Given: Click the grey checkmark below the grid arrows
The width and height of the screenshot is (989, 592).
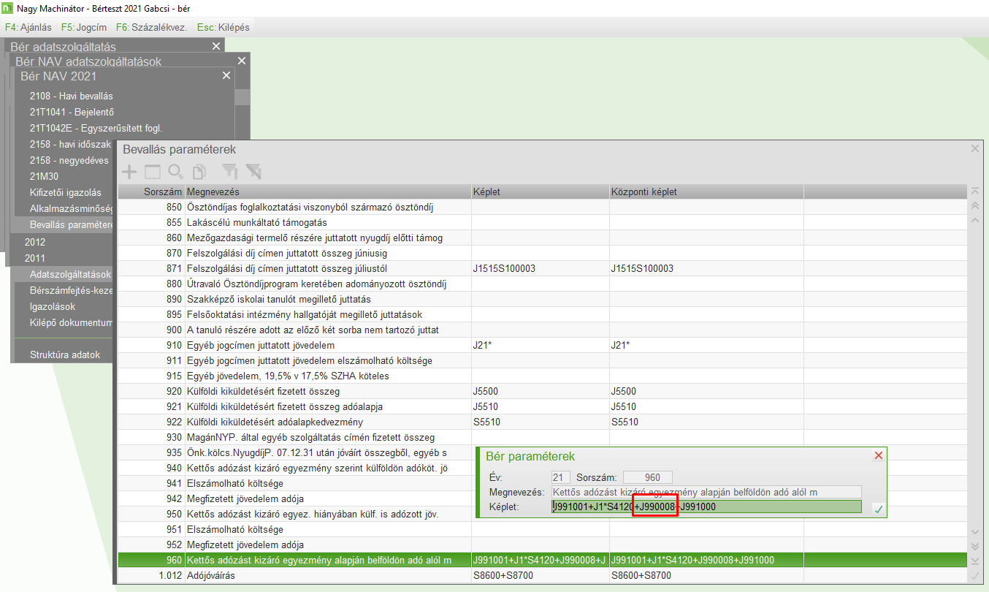Looking at the screenshot, I should coord(974,576).
